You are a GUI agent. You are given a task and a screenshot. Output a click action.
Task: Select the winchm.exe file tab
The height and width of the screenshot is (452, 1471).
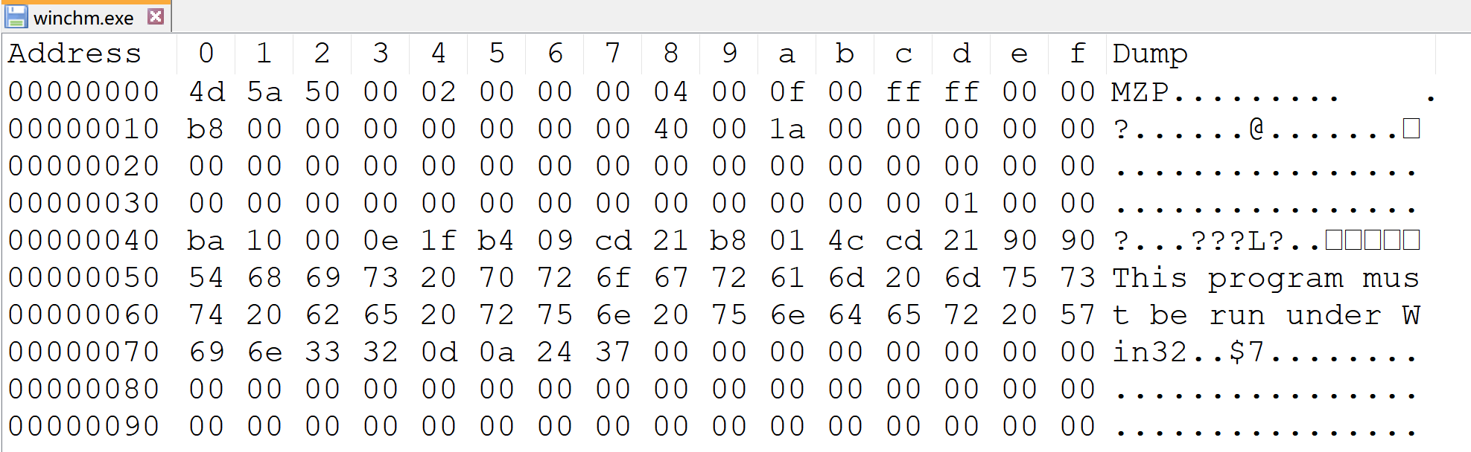tap(83, 17)
